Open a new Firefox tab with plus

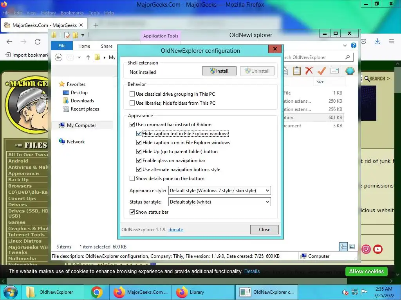click(96, 25)
